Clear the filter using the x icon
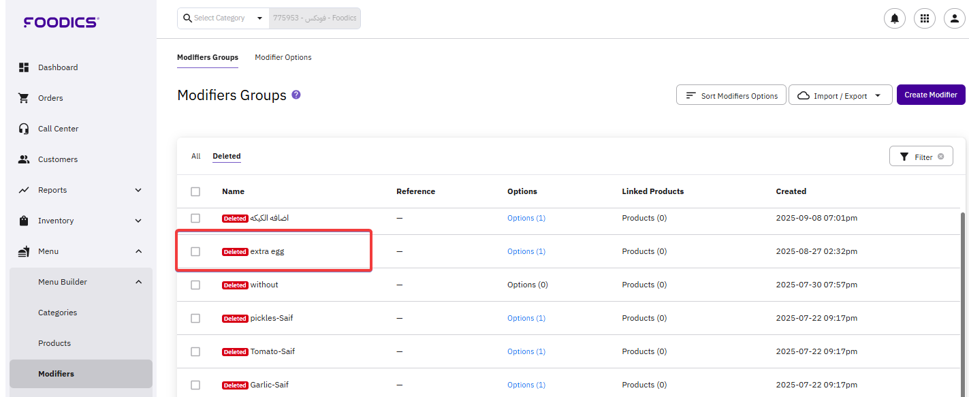 click(941, 157)
